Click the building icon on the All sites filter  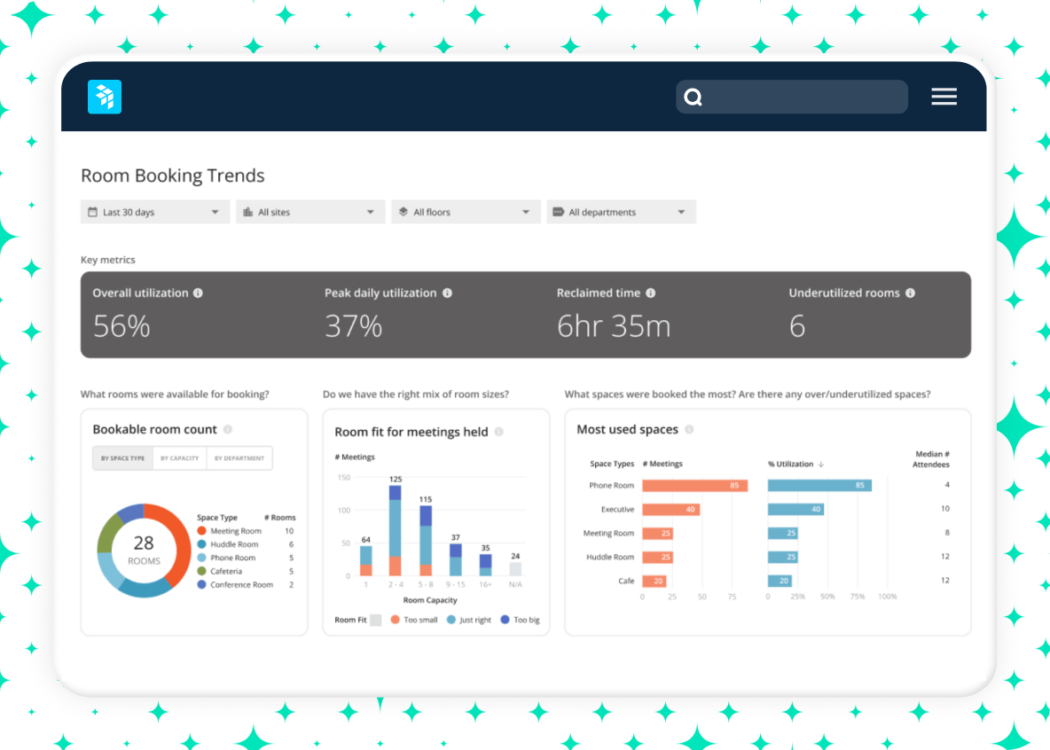pos(247,212)
